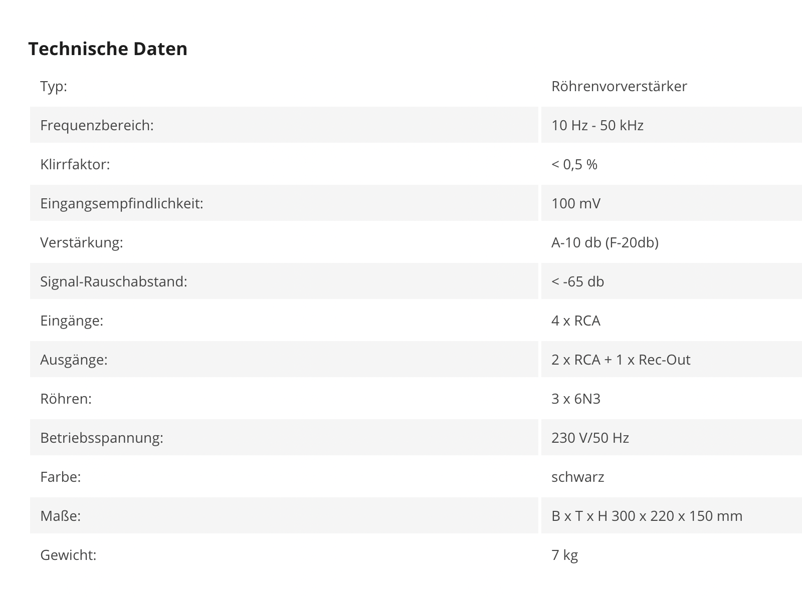The image size is (802, 601).
Task: Click the 230 V/50 Hz value
Action: pyautogui.click(x=590, y=438)
